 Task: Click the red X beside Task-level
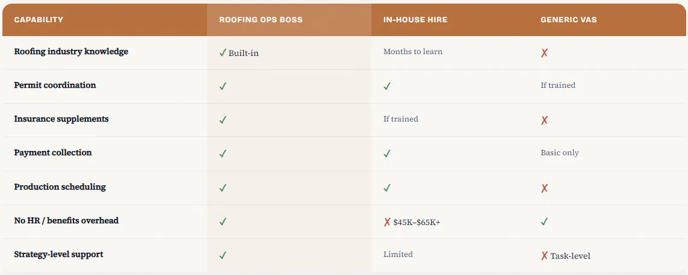[x=544, y=256]
